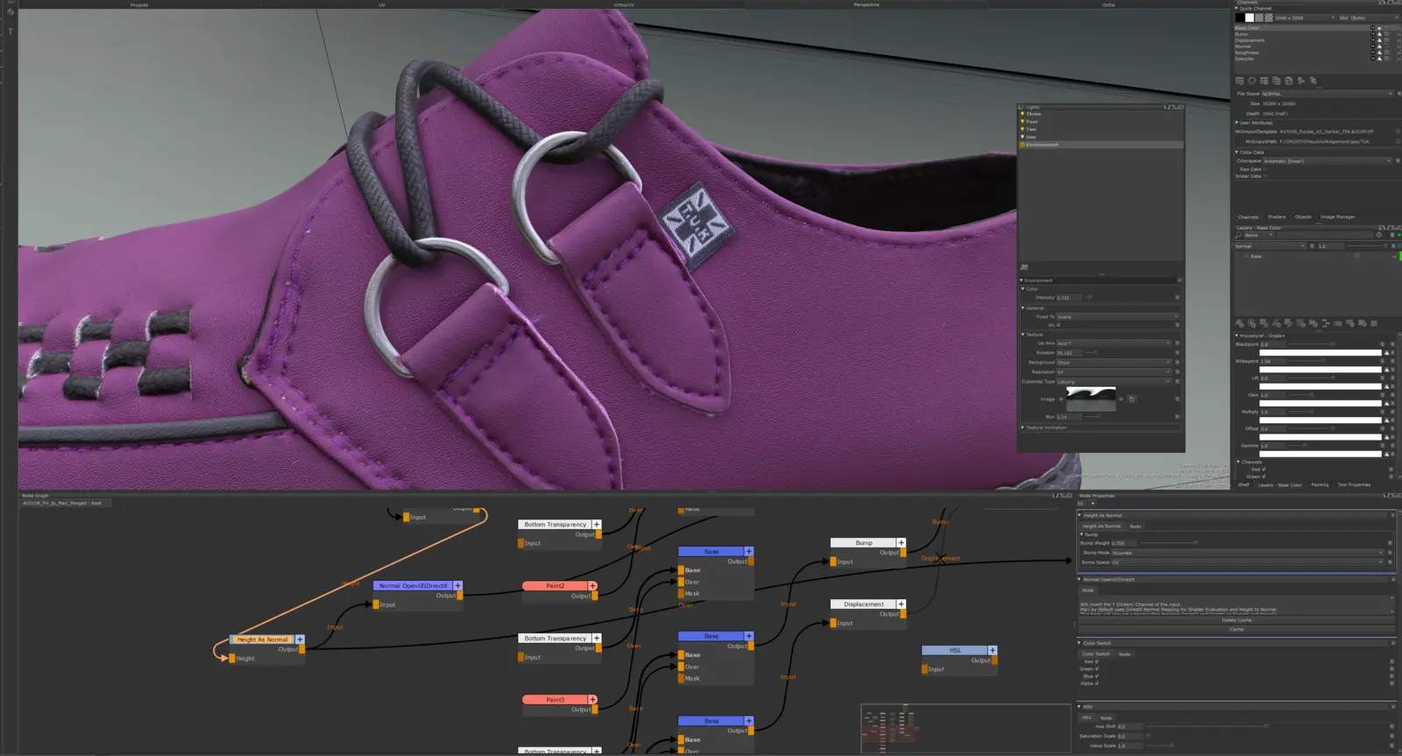Open the Ortho/UV viewport tab
The height and width of the screenshot is (756, 1402).
[624, 4]
